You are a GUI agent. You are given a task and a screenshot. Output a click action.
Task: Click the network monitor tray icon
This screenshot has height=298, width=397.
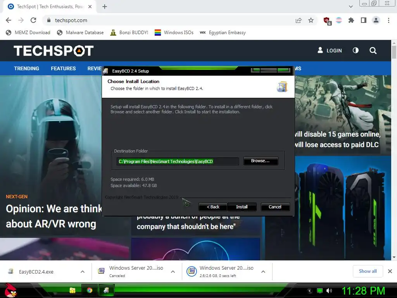coord(320,291)
